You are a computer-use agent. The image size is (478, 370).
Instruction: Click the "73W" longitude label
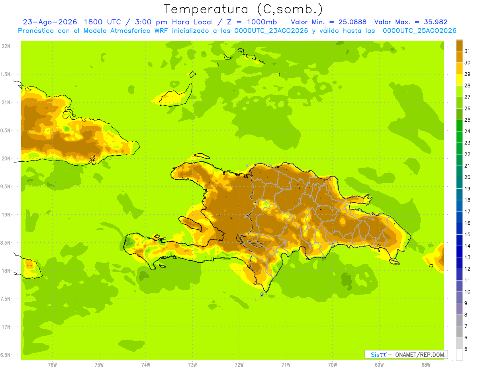[192, 365]
